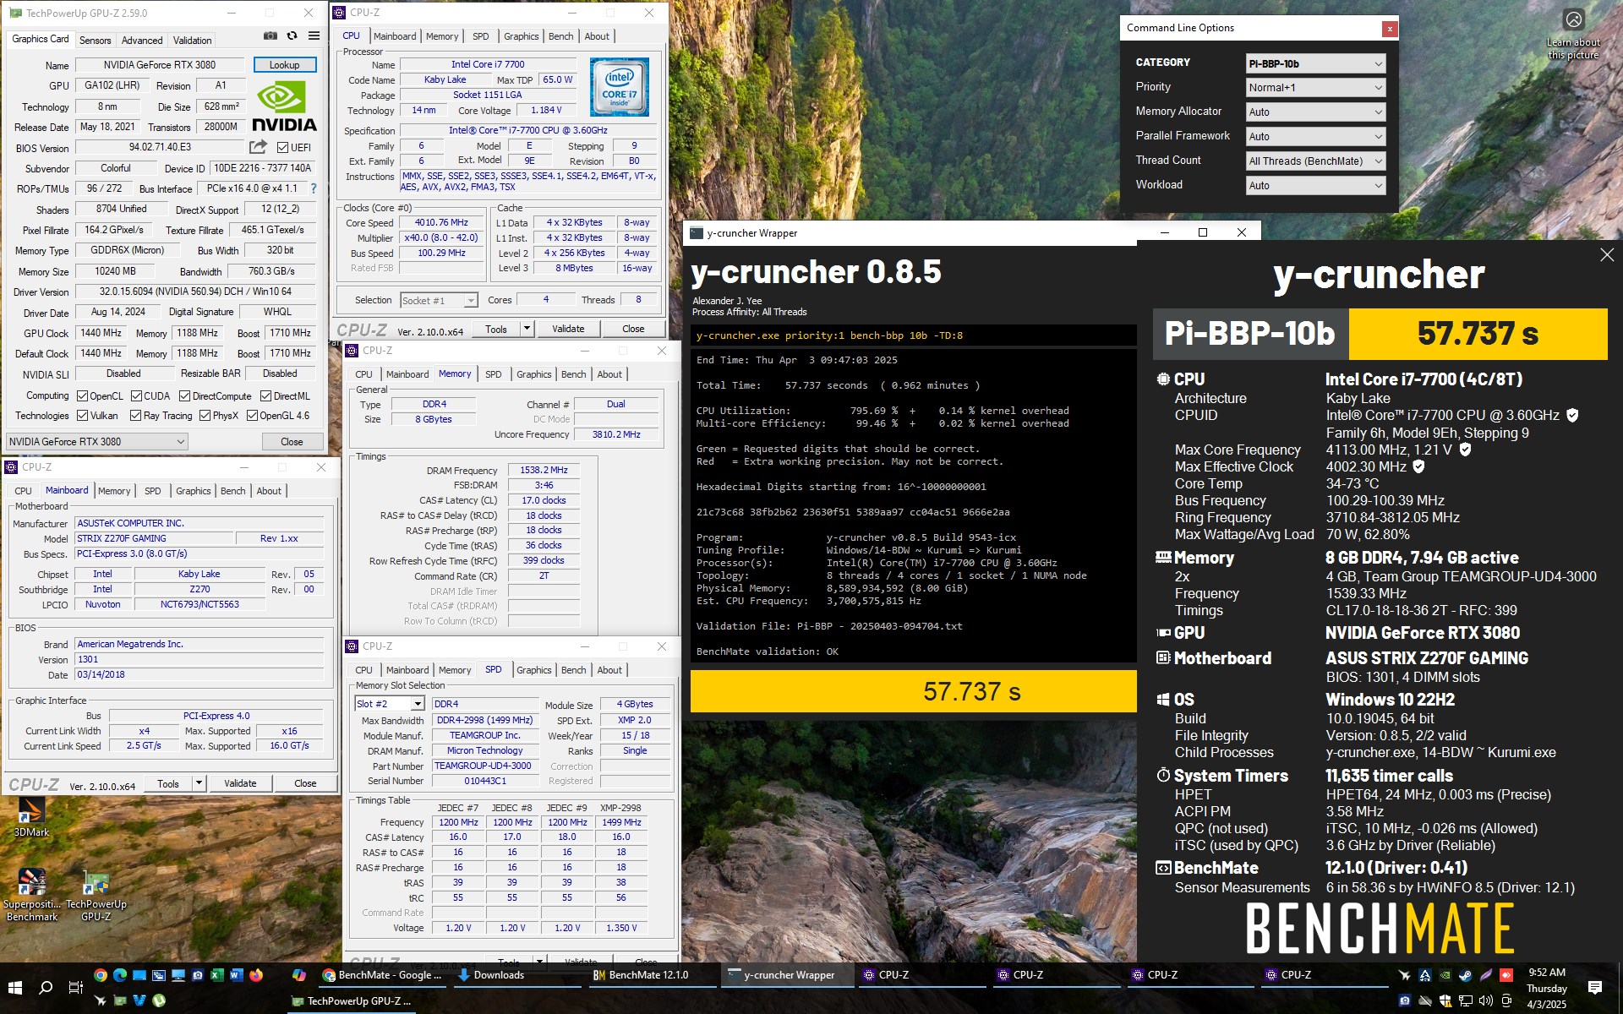Open Google Chrome from taskbar pinned icons
The image size is (1623, 1014).
pos(101,975)
